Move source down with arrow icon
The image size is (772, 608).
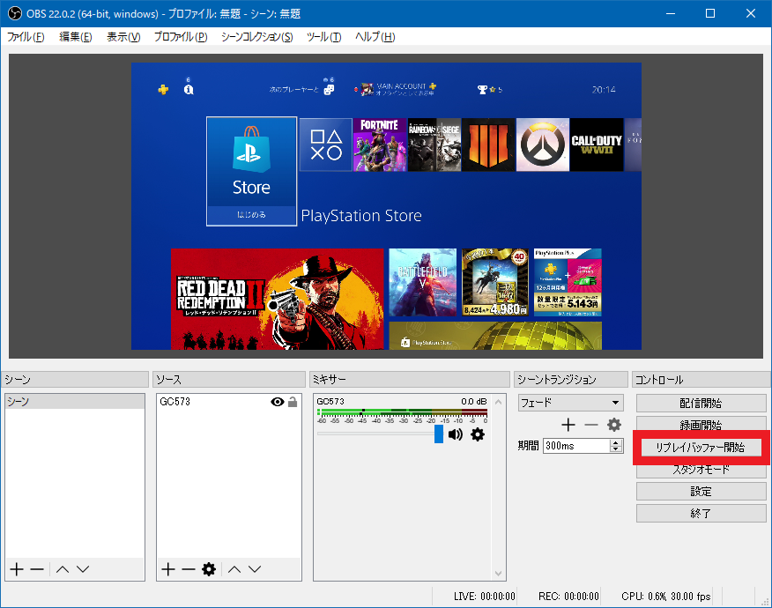(x=255, y=569)
